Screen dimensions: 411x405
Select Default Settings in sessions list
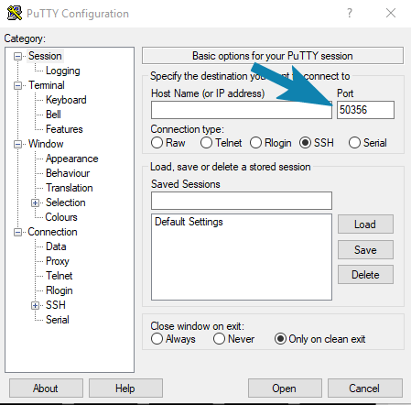(189, 222)
